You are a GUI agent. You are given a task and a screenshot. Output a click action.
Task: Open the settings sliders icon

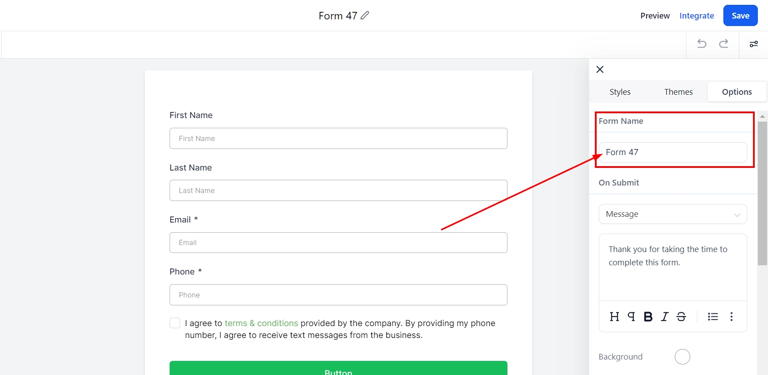(x=754, y=44)
